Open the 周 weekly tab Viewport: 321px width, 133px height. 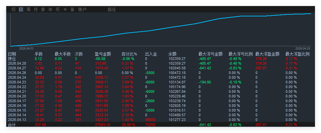point(28,9)
